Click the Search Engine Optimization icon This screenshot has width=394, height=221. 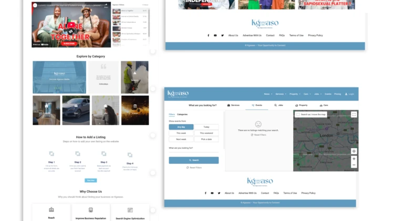tap(130, 210)
